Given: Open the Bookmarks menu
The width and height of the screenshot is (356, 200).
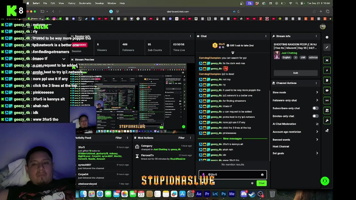Looking at the screenshot, I should 85,3.
